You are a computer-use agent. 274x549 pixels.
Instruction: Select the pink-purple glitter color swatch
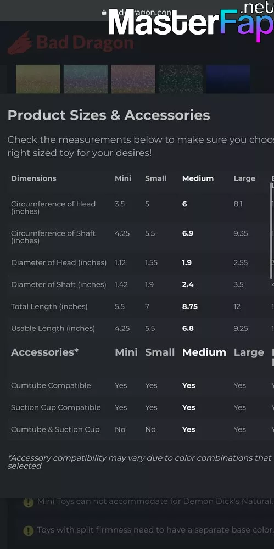[133, 79]
